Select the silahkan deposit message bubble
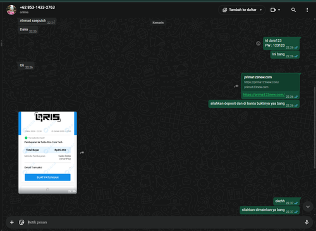The image size is (316, 231). [254, 104]
